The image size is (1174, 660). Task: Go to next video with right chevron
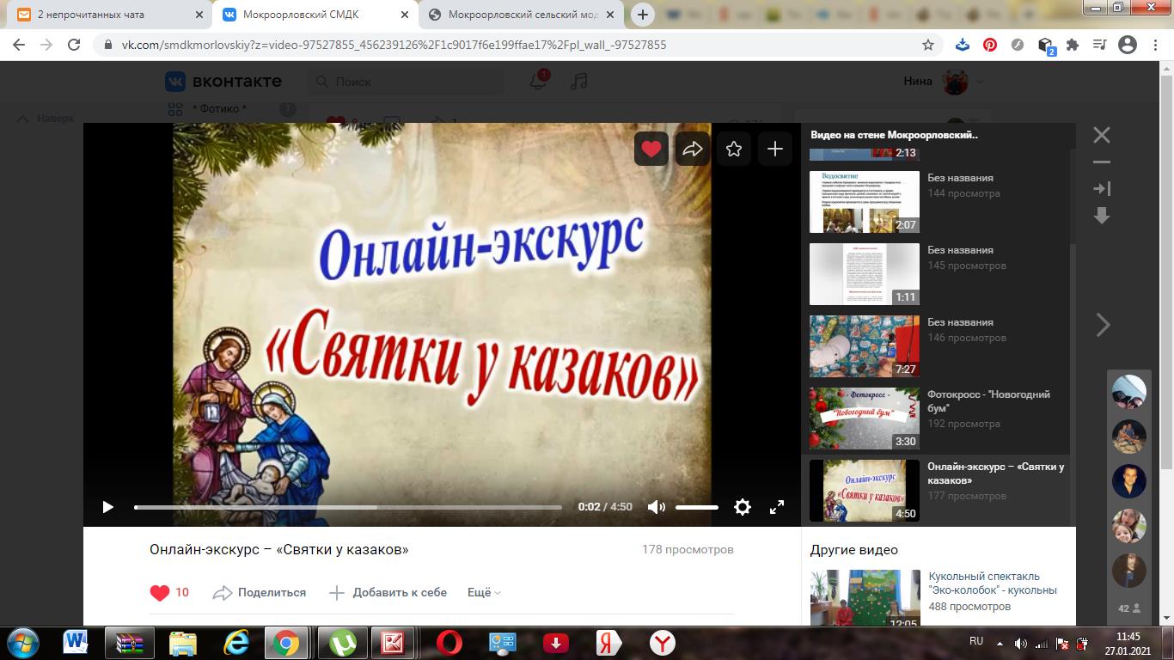click(x=1104, y=325)
